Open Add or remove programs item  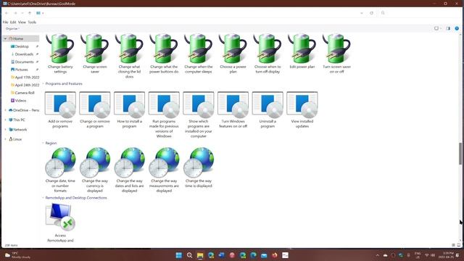pyautogui.click(x=60, y=109)
